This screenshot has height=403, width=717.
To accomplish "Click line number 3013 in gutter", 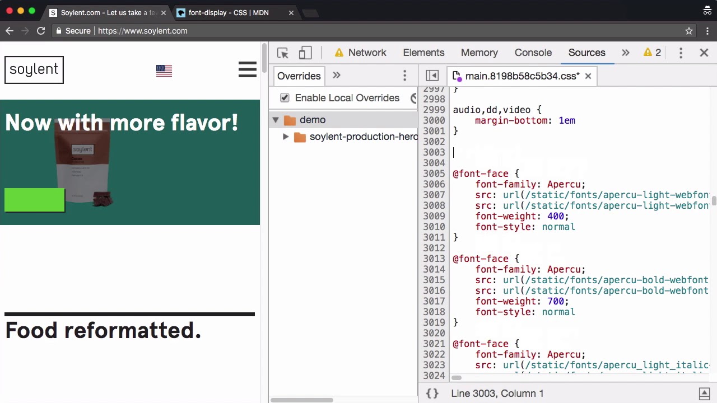I will [434, 259].
